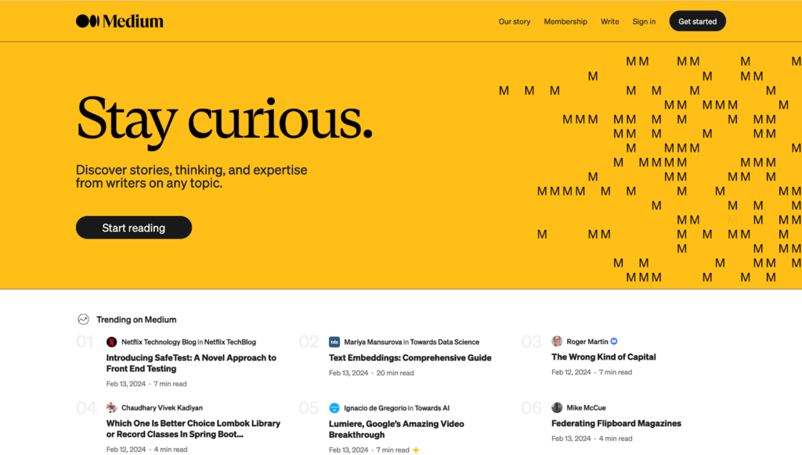Open the Lombok Library or Record Classes article
The width and height of the screenshot is (802, 455).
click(193, 429)
